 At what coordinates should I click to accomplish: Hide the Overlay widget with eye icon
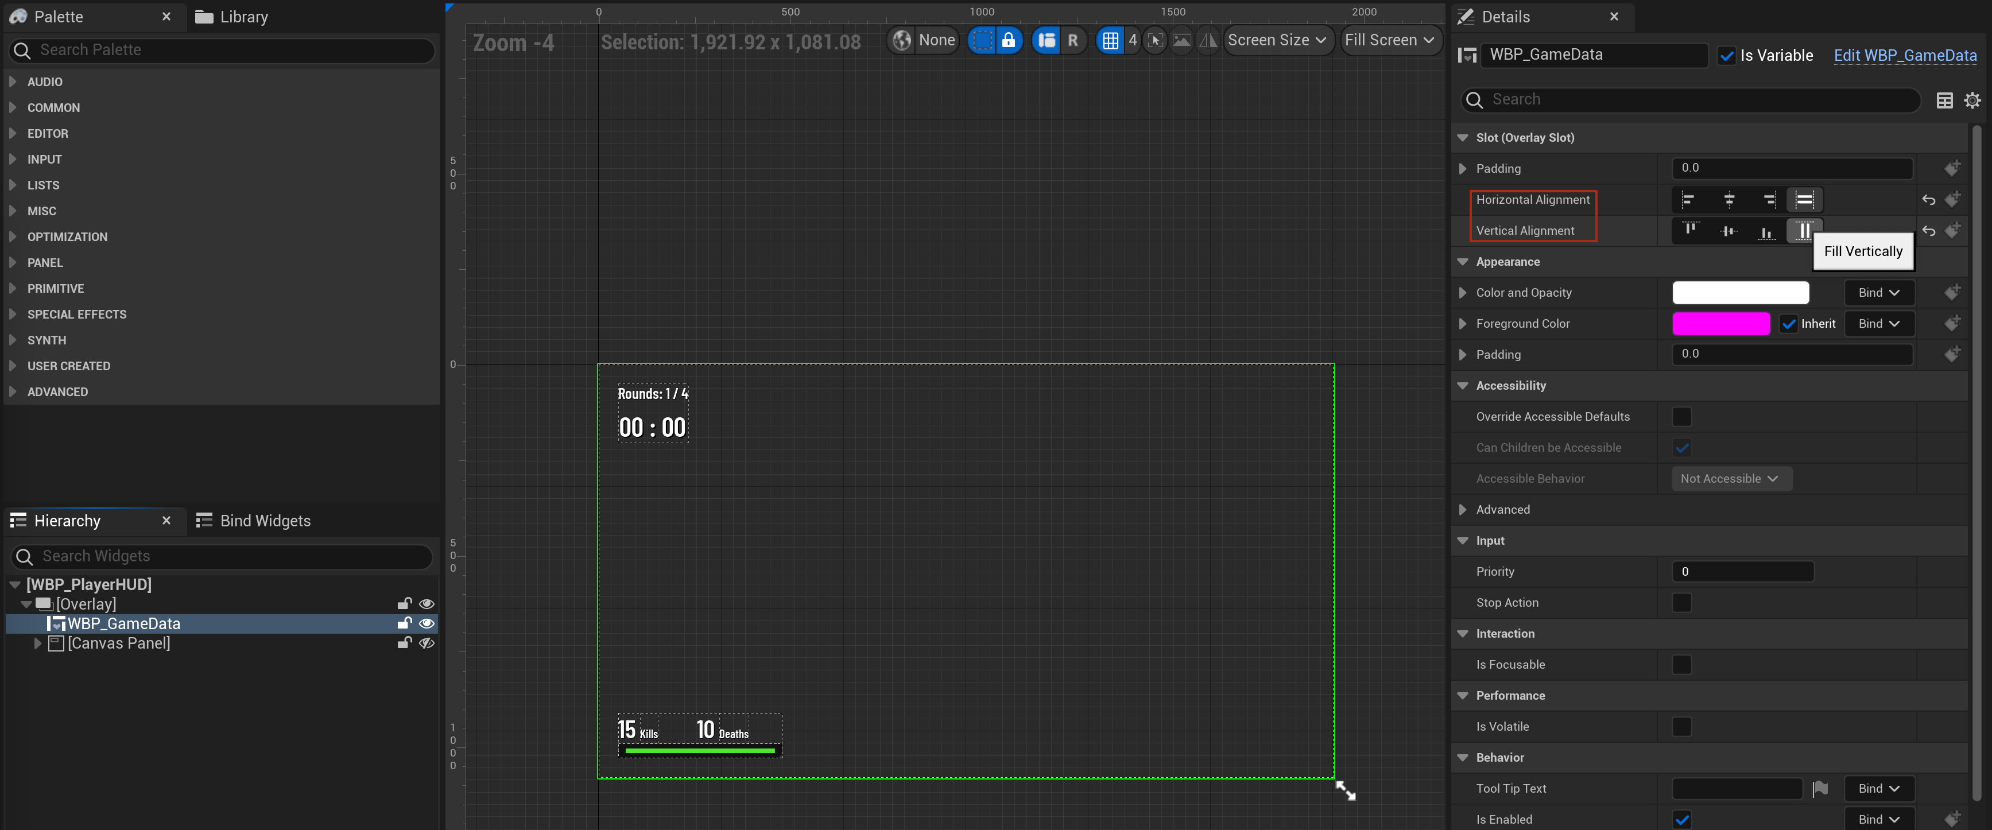pos(426,603)
